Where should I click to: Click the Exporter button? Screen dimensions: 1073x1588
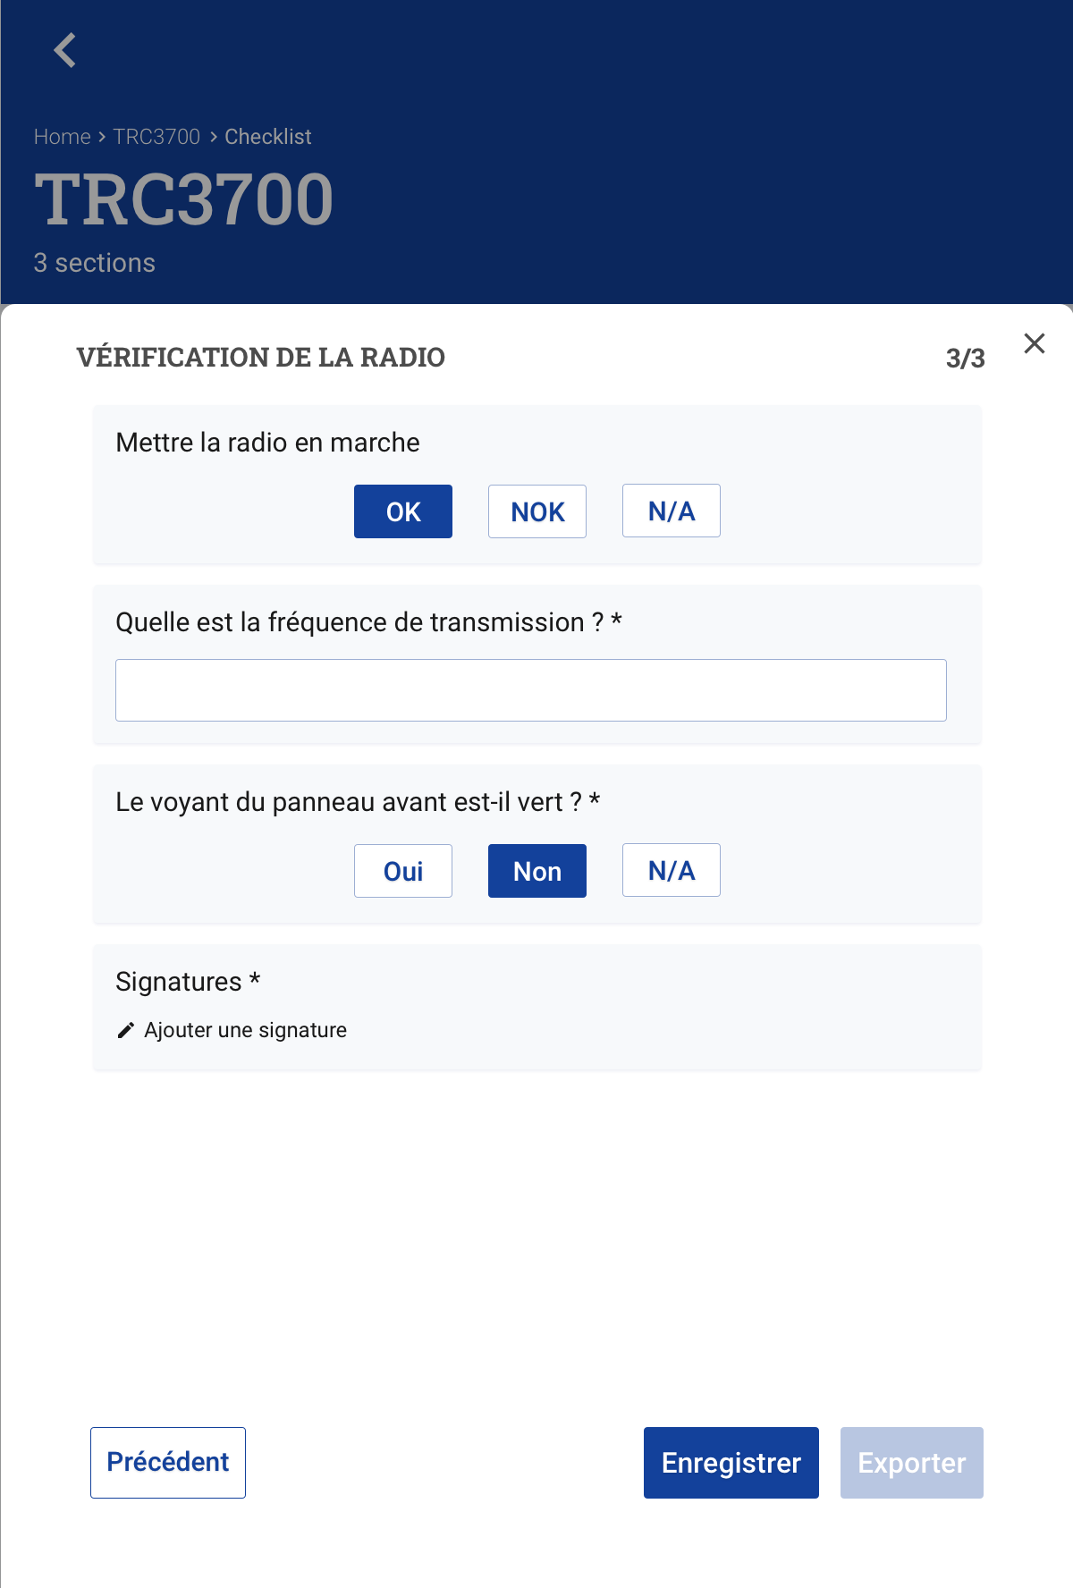click(x=911, y=1462)
